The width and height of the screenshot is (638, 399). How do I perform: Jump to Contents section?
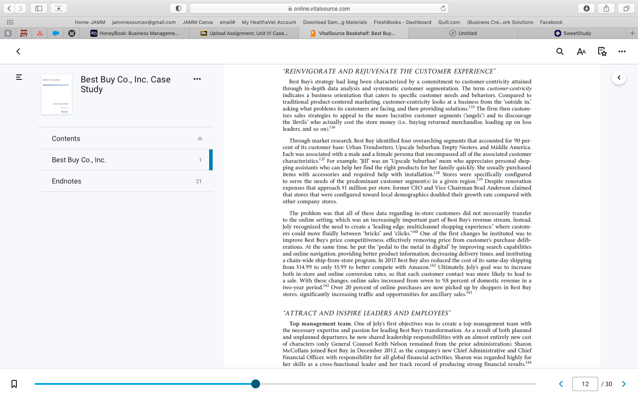pyautogui.click(x=125, y=139)
